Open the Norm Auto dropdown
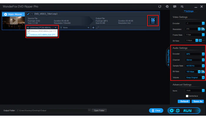This screenshot has width=206, height=119. click(203, 91)
